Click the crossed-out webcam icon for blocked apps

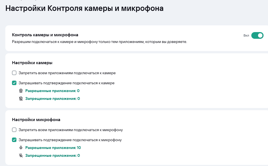pyautogui.click(x=21, y=98)
